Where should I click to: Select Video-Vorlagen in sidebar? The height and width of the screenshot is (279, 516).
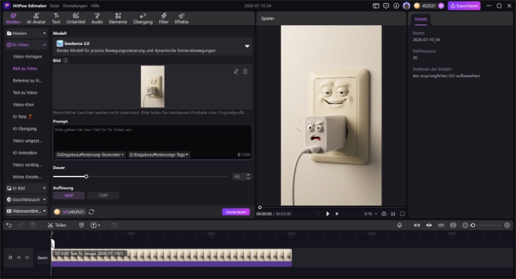[27, 57]
